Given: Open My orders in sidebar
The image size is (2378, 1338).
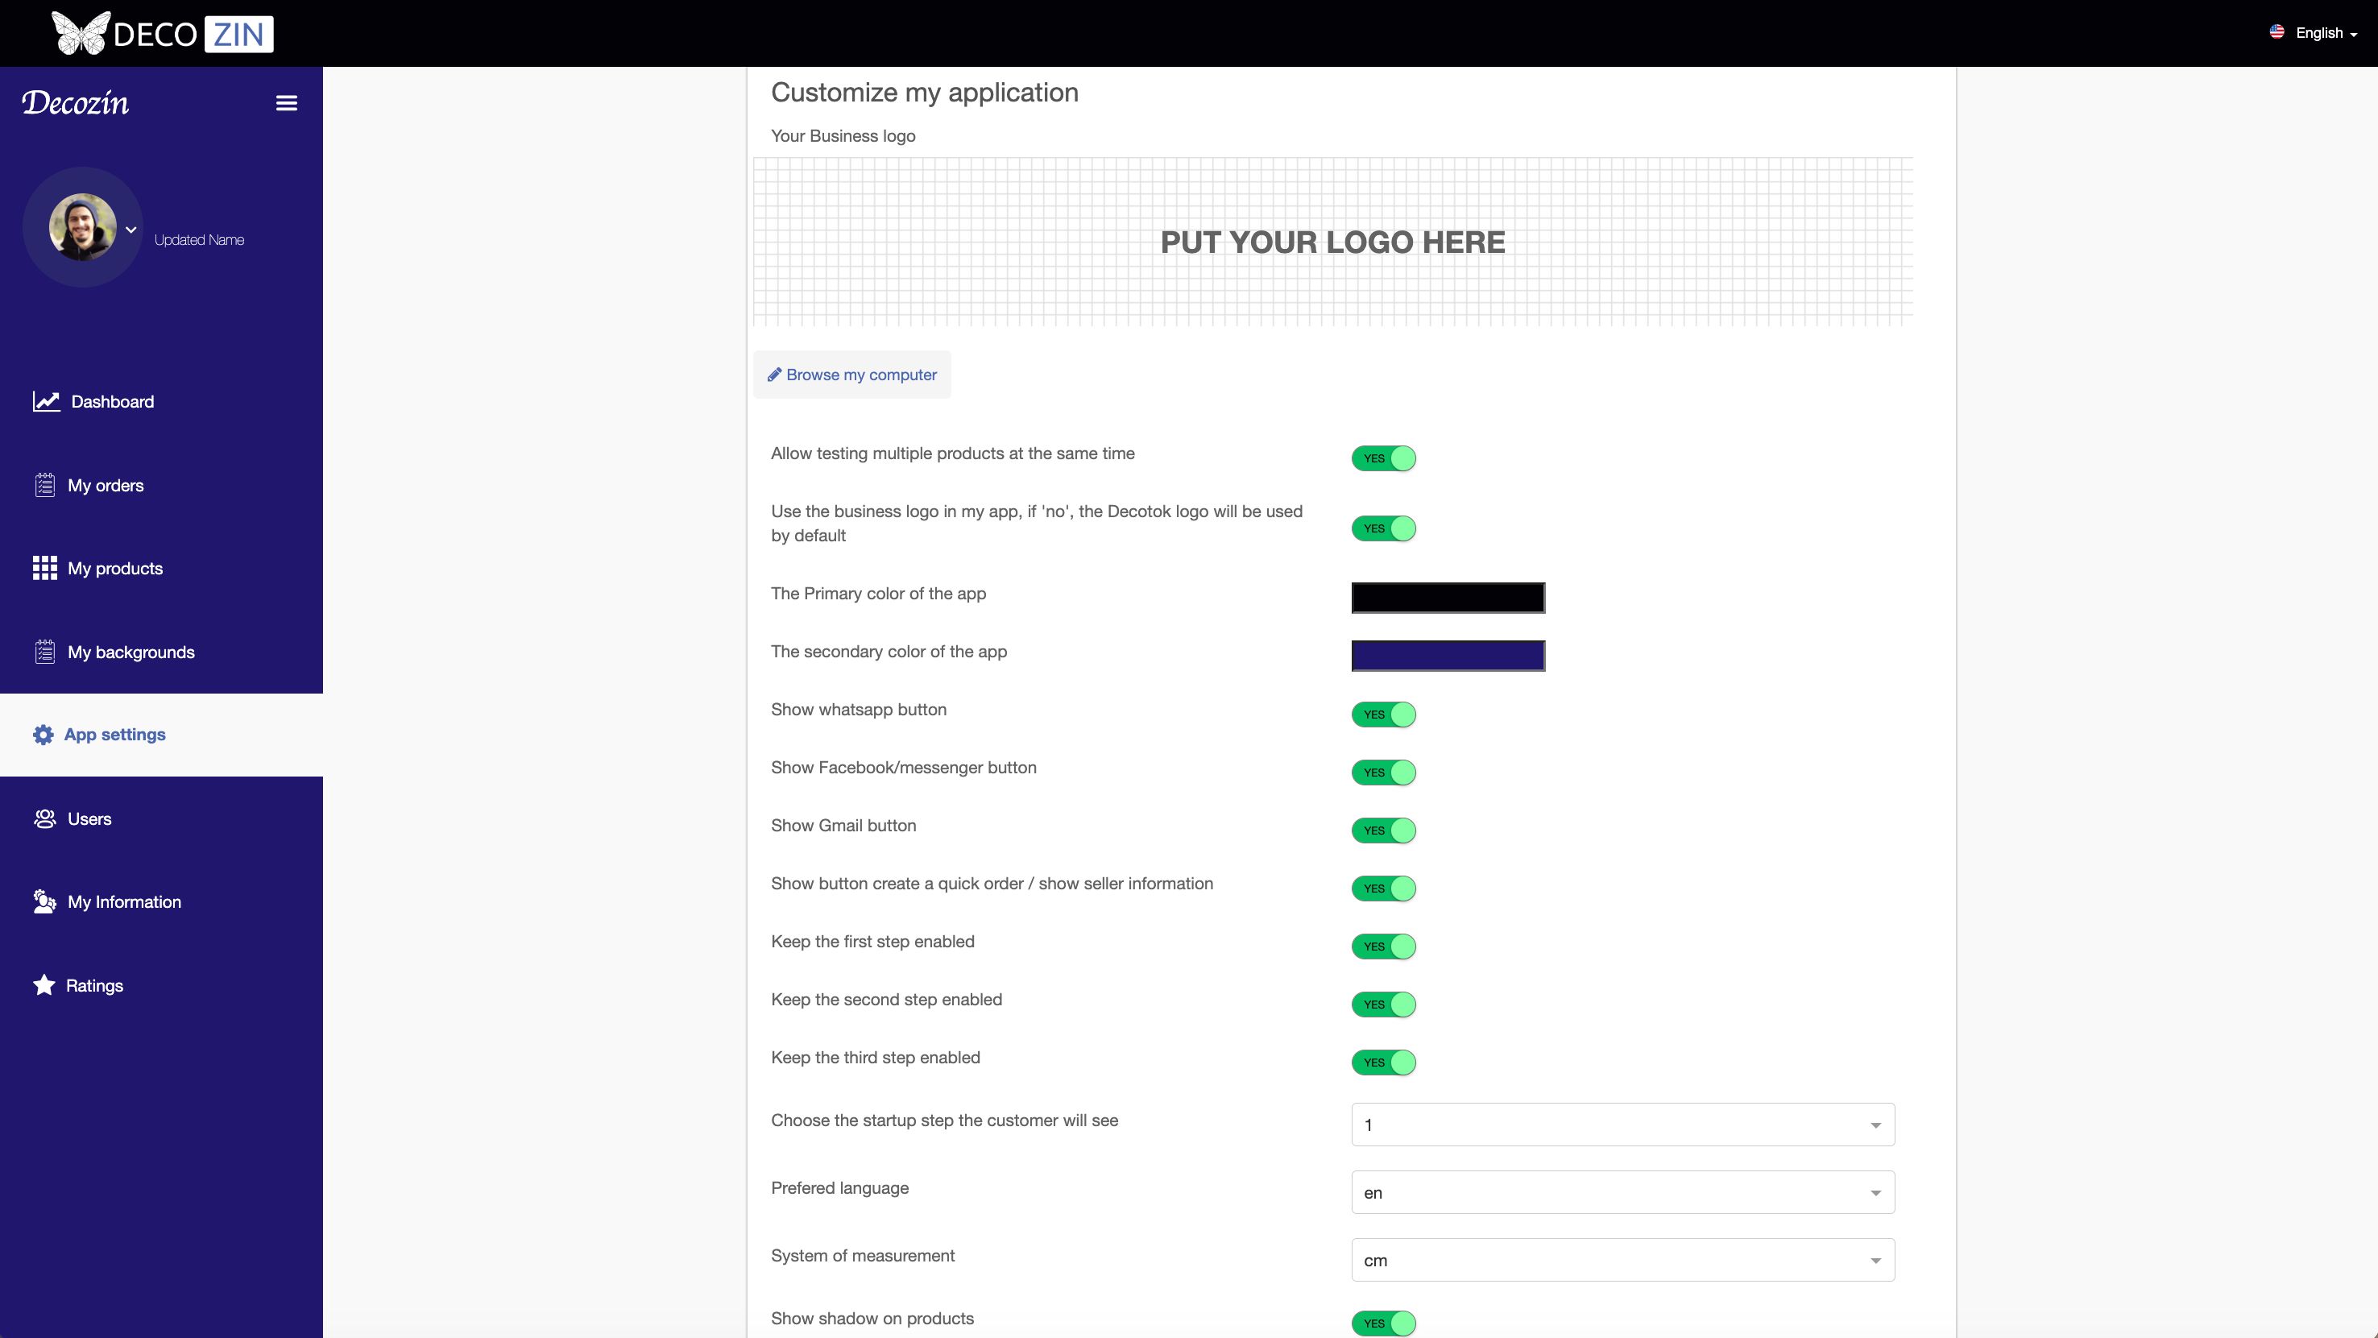Looking at the screenshot, I should 106,486.
